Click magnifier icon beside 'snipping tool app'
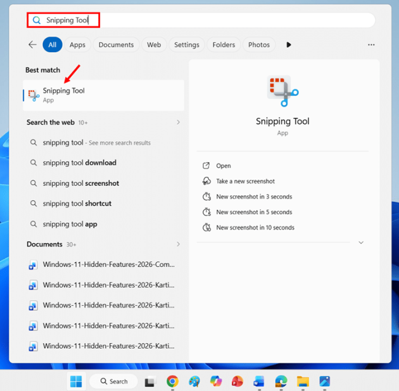 33,224
